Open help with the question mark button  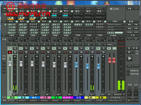pyautogui.click(x=136, y=8)
